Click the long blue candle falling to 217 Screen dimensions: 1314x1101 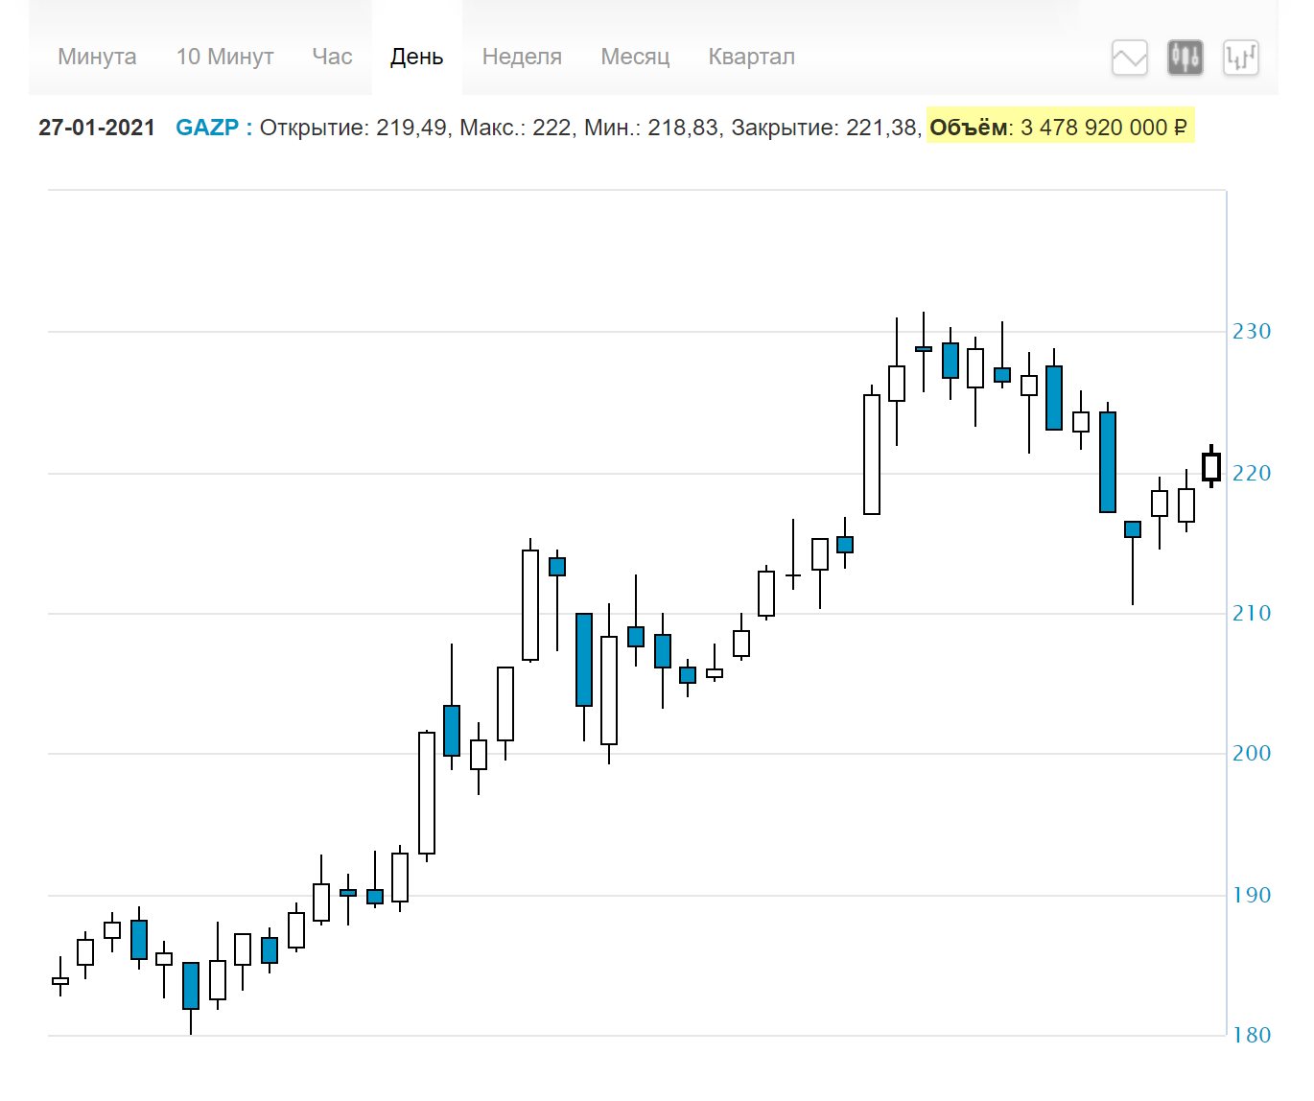tap(1108, 461)
